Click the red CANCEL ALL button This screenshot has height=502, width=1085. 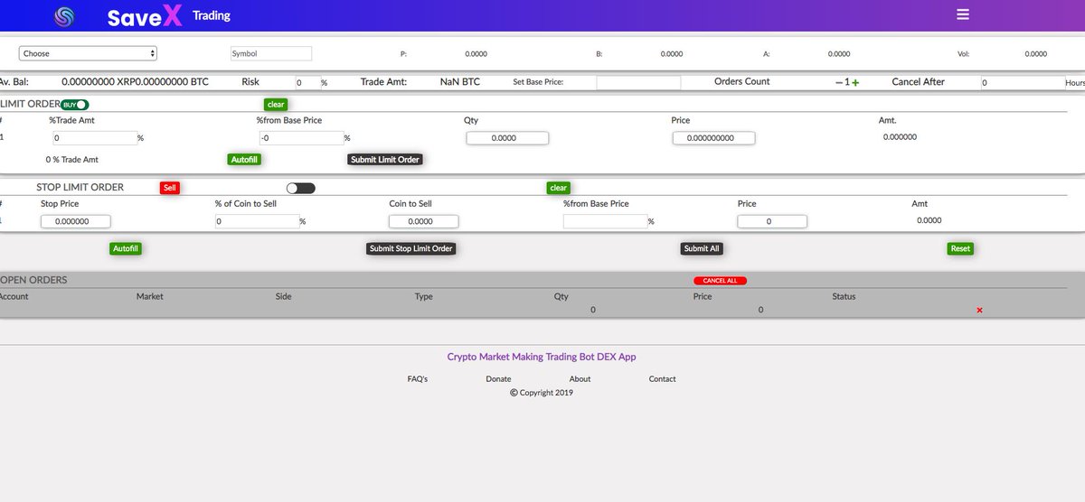720,281
